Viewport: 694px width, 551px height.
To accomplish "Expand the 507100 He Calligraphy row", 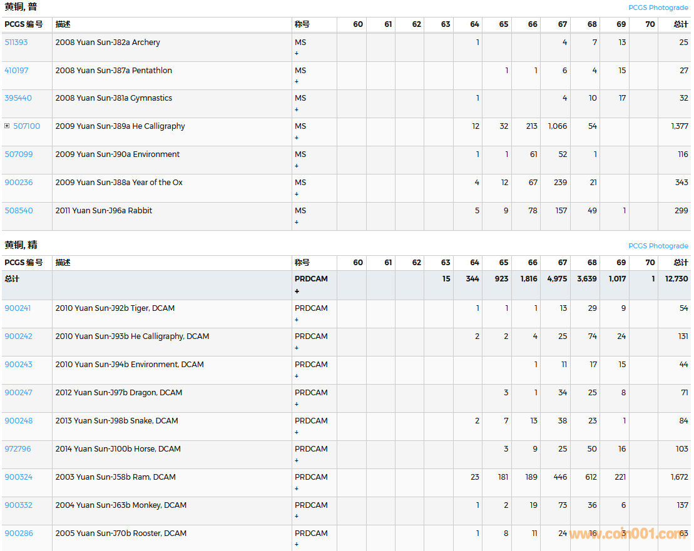I will coord(7,126).
